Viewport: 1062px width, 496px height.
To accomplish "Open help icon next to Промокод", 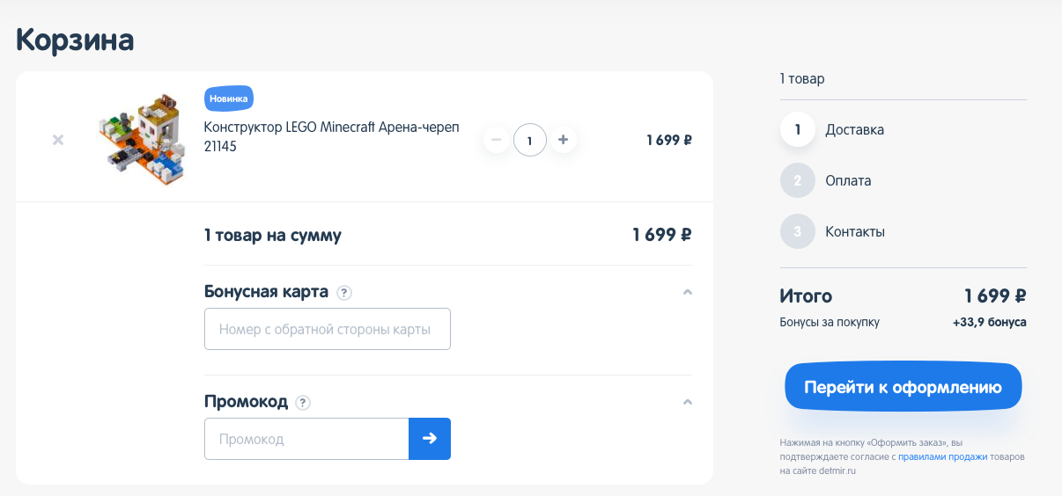I will point(303,403).
